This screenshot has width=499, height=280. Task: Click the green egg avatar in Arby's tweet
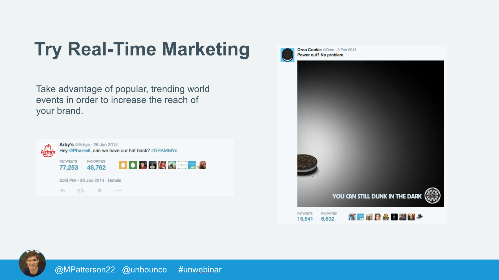click(133, 165)
